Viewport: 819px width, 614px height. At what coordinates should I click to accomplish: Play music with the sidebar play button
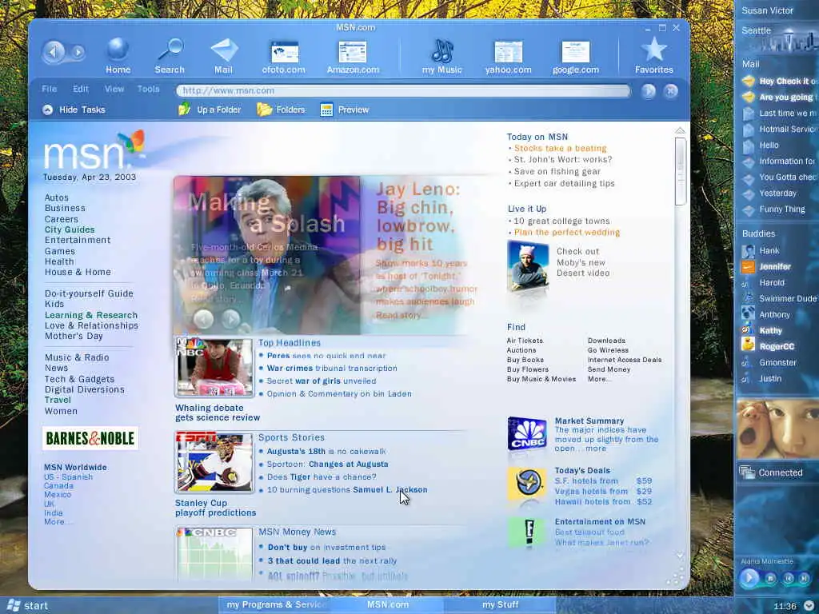[x=749, y=578]
